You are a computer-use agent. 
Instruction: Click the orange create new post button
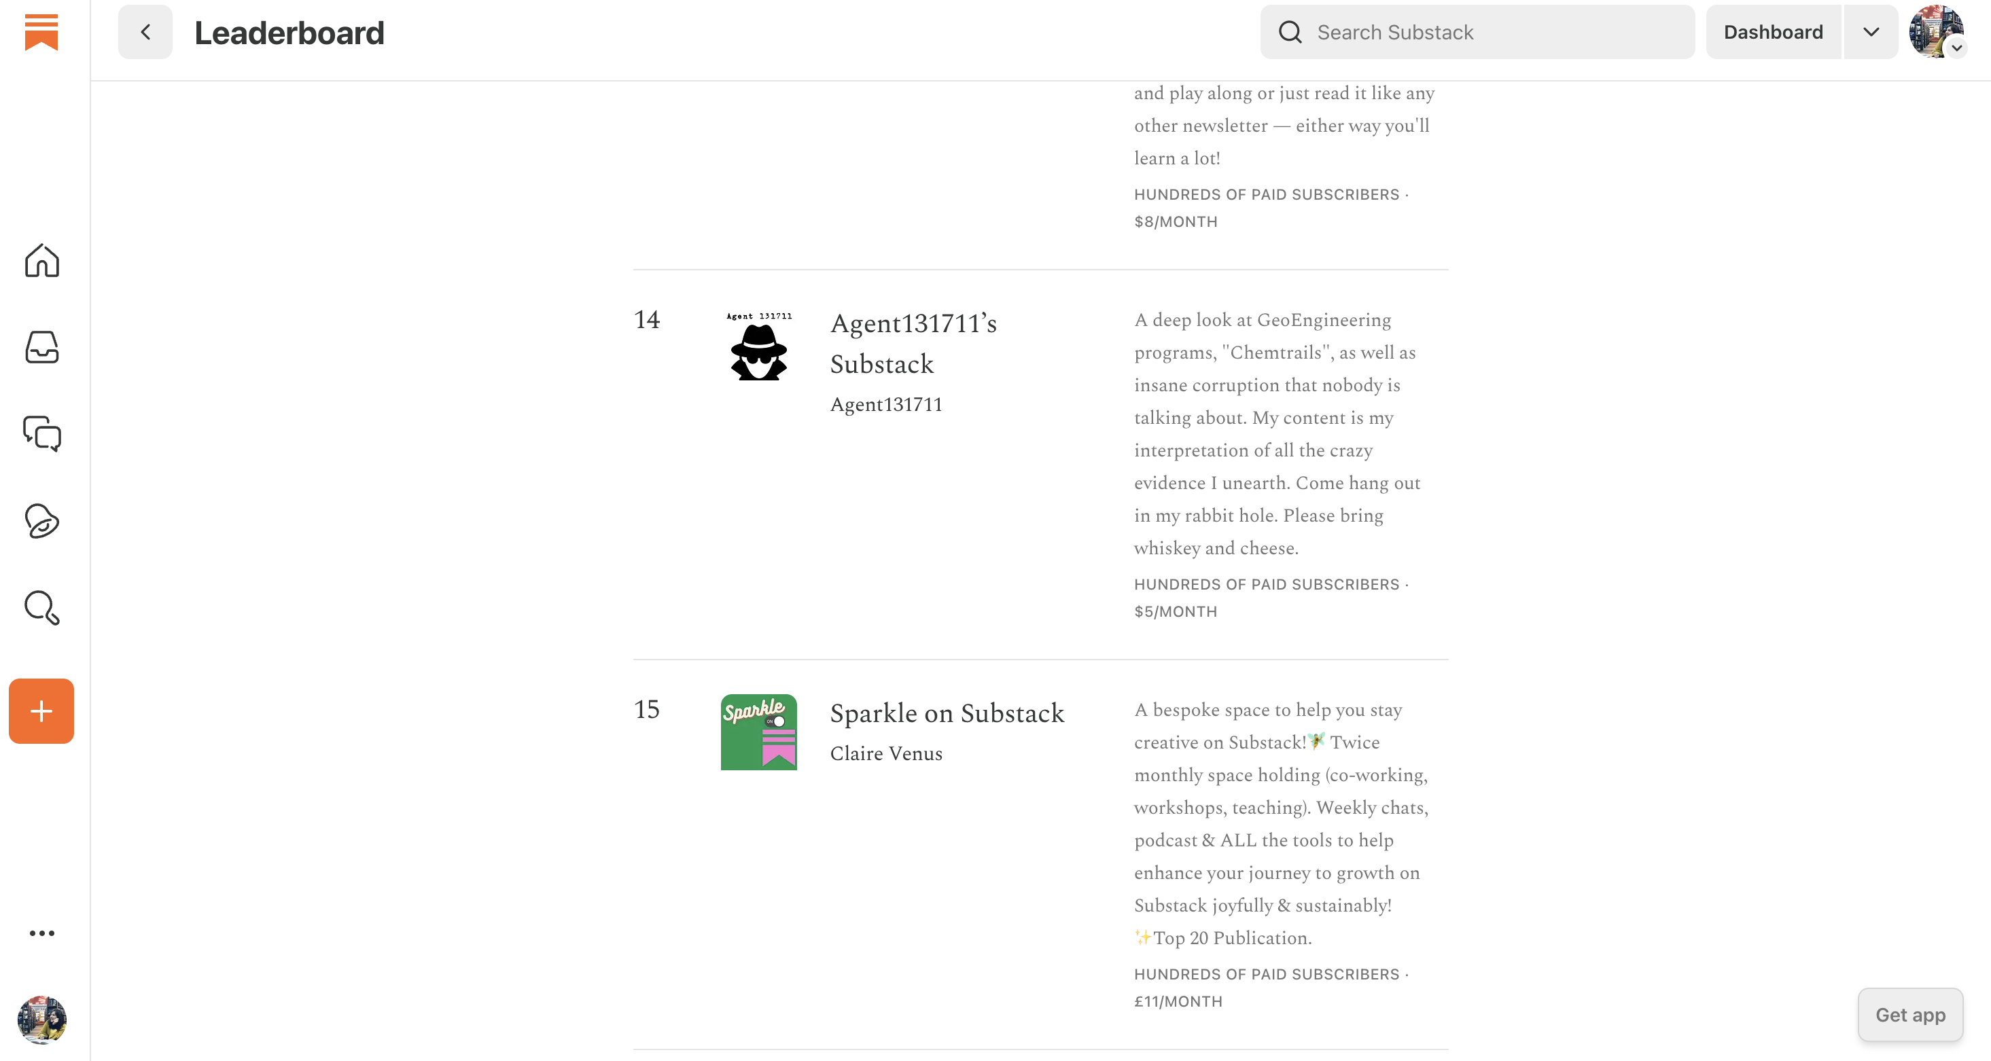[x=41, y=711]
